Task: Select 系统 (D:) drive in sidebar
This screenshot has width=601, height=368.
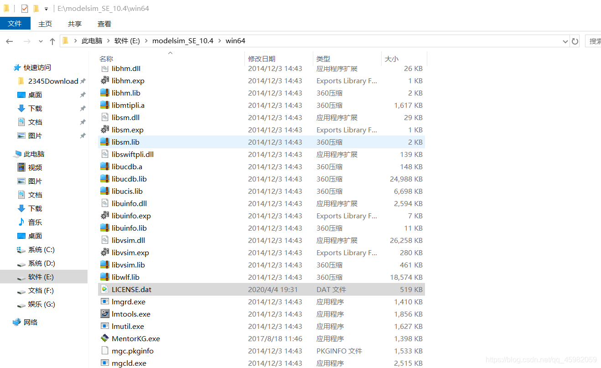Action: tap(41, 263)
